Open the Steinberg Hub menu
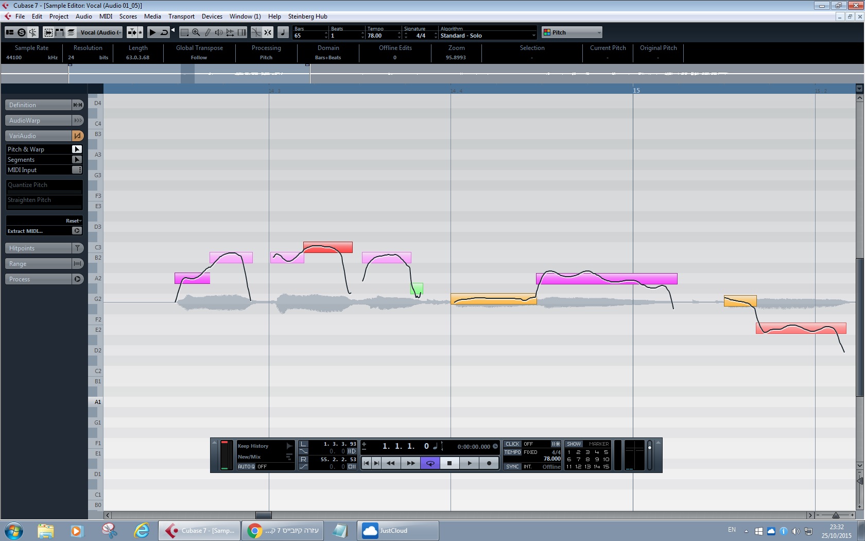 pyautogui.click(x=307, y=16)
